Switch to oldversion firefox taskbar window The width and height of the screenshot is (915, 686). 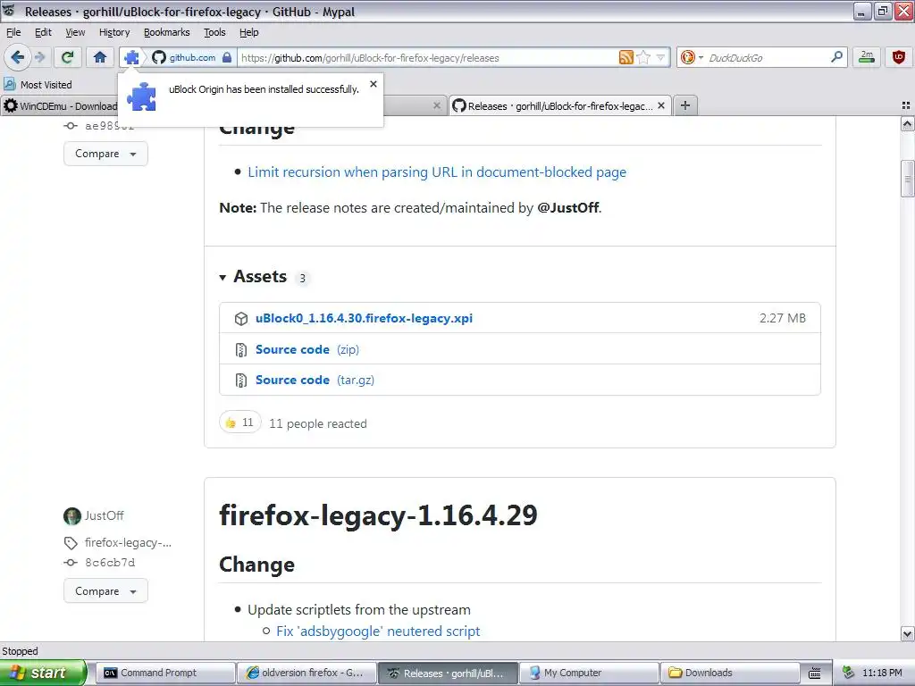[x=307, y=673]
